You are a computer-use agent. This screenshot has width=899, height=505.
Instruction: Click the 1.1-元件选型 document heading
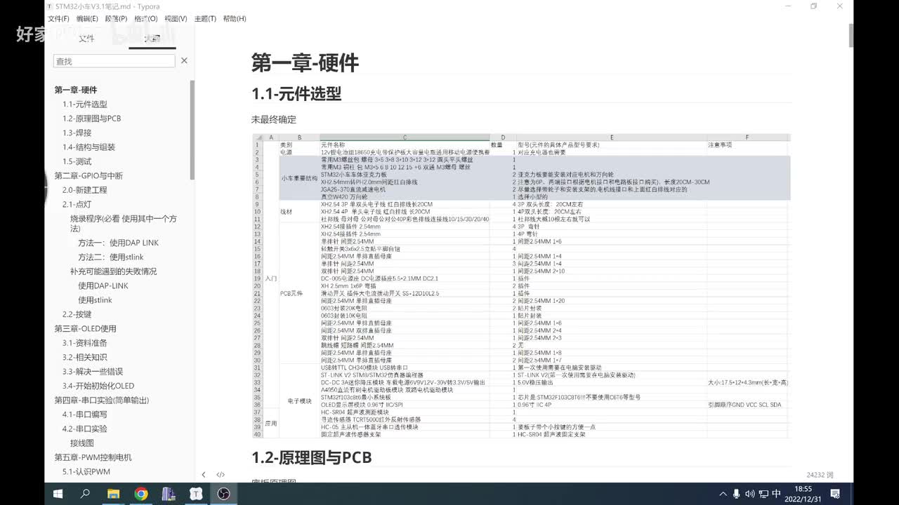pos(296,93)
